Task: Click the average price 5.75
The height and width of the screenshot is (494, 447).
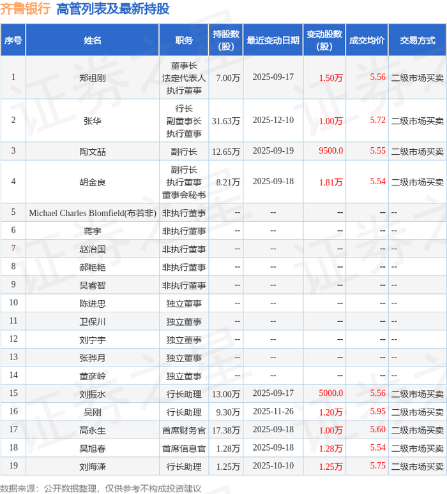Action: coord(377,466)
